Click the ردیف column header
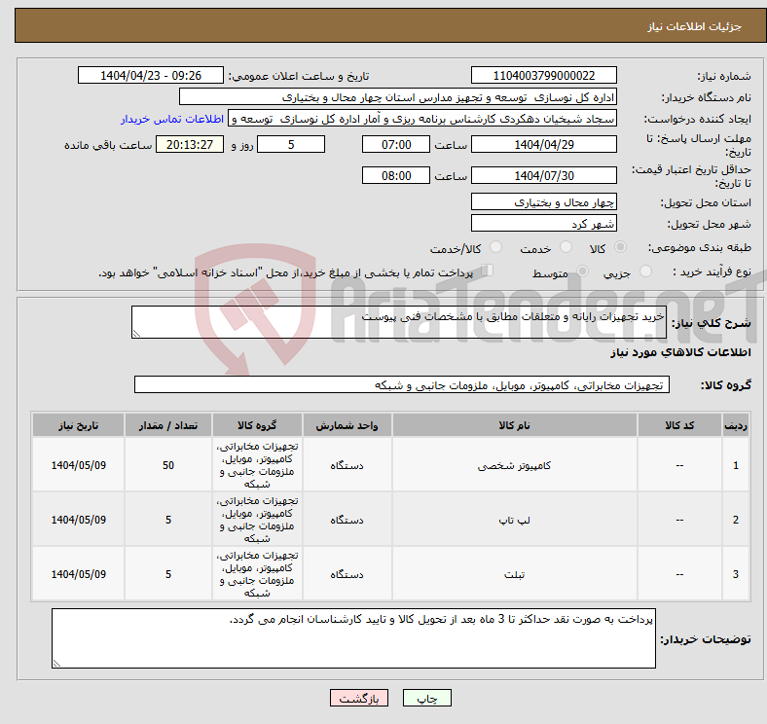Viewport: 767px width, 724px height. (736, 425)
